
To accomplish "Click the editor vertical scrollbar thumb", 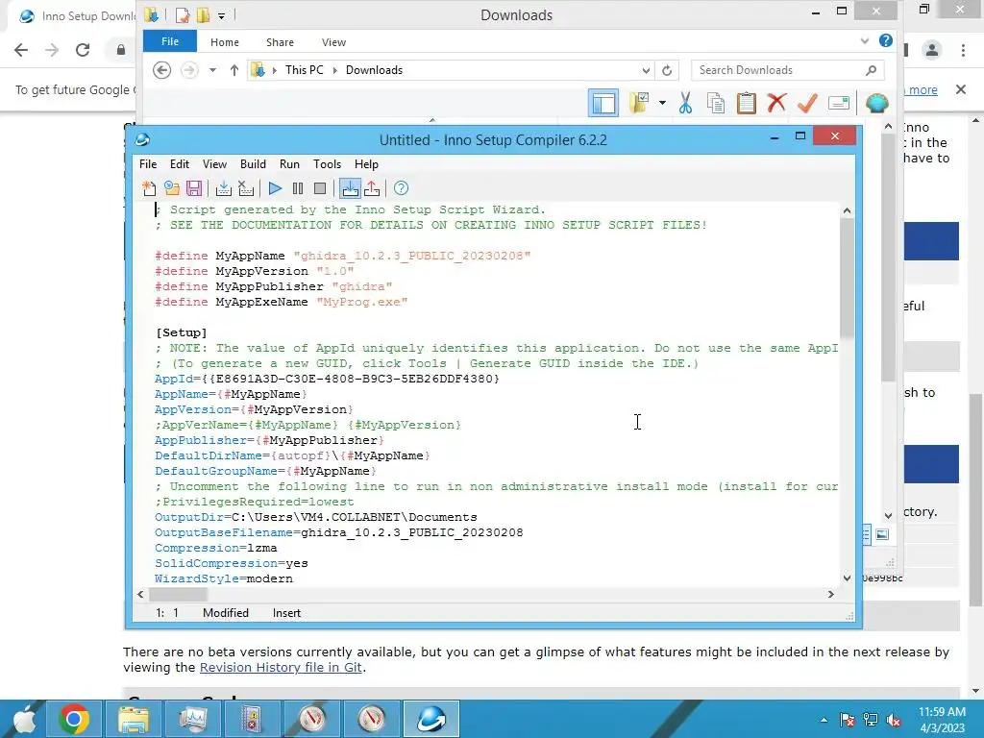I will pyautogui.click(x=847, y=278).
